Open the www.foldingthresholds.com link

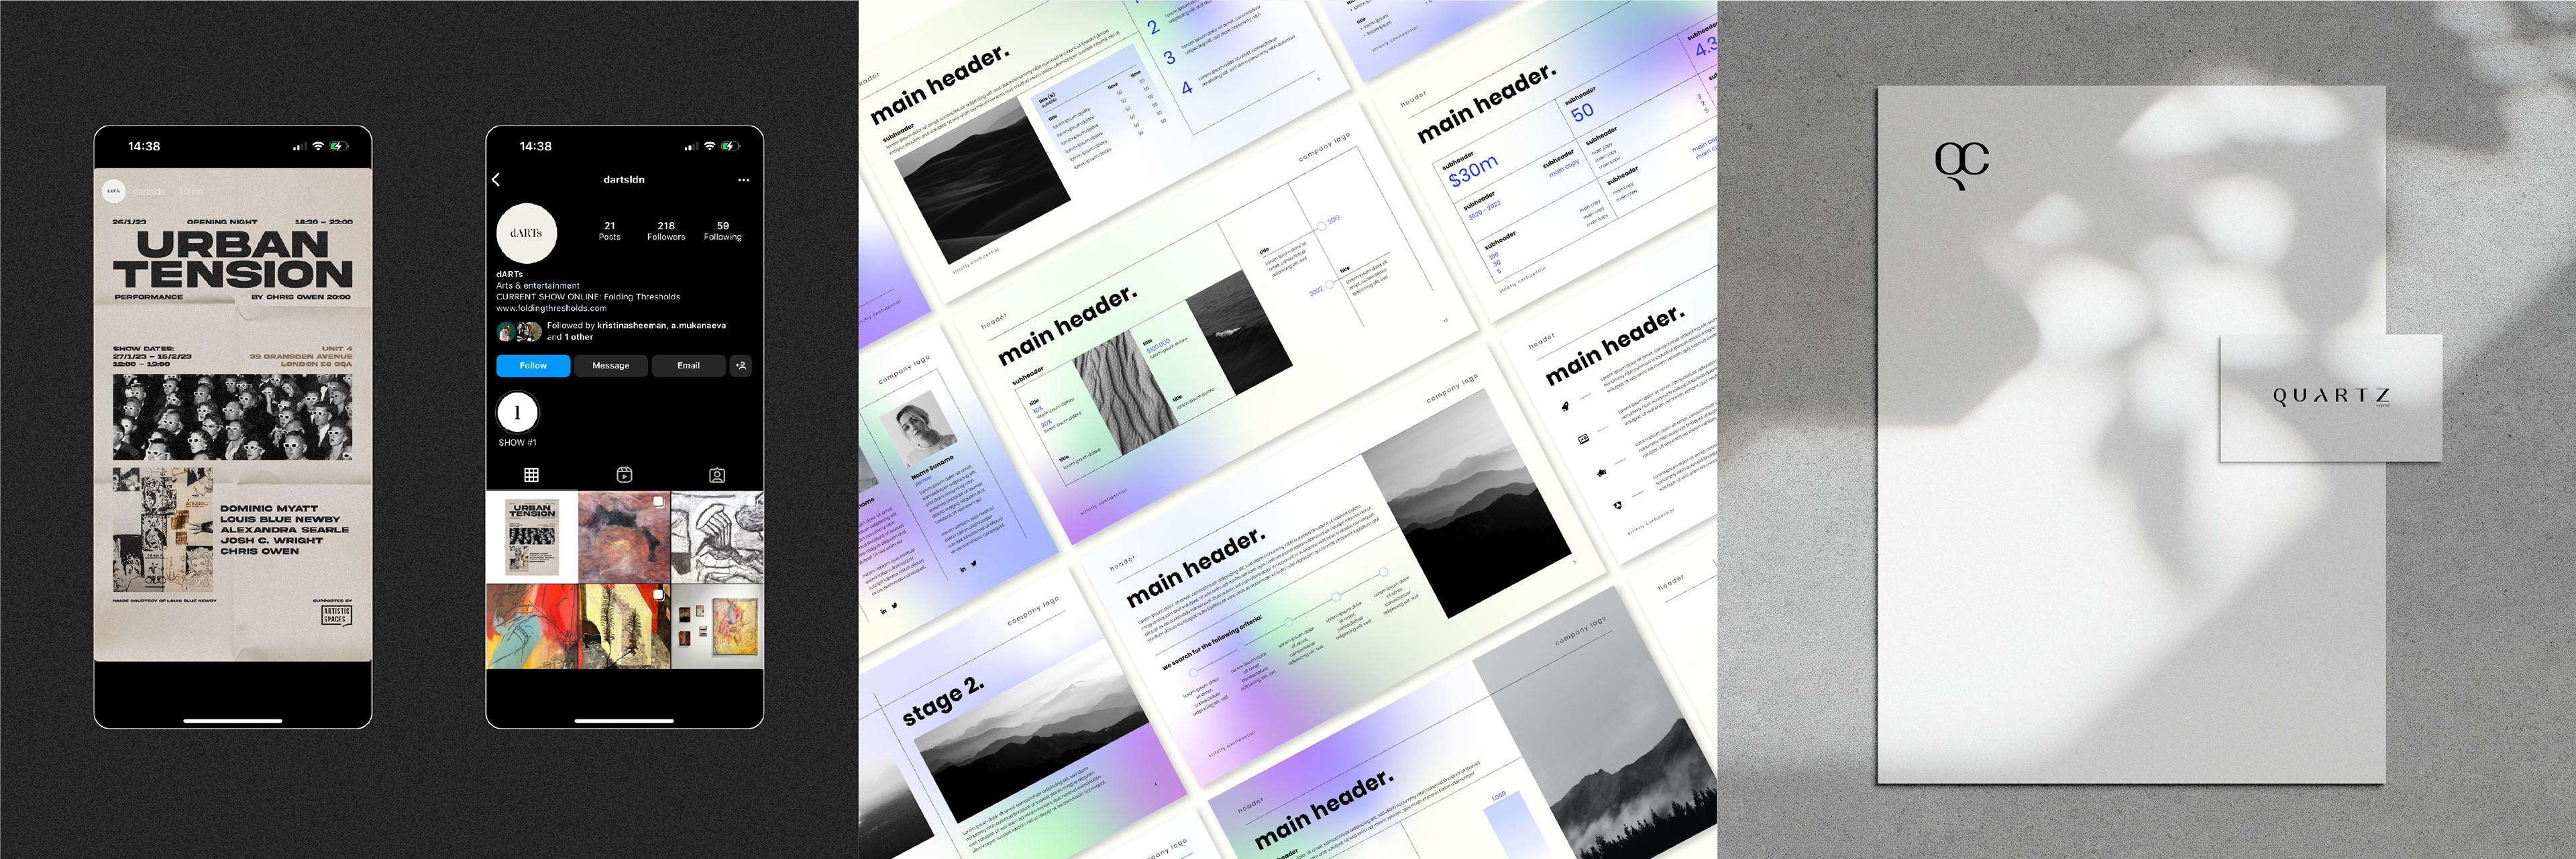[552, 308]
